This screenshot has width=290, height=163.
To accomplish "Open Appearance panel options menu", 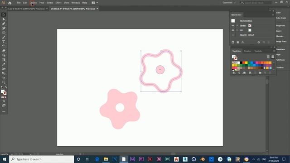I will 273,15.
